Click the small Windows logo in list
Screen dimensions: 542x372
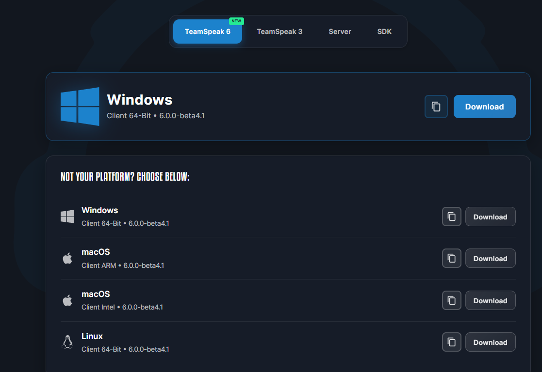[67, 217]
